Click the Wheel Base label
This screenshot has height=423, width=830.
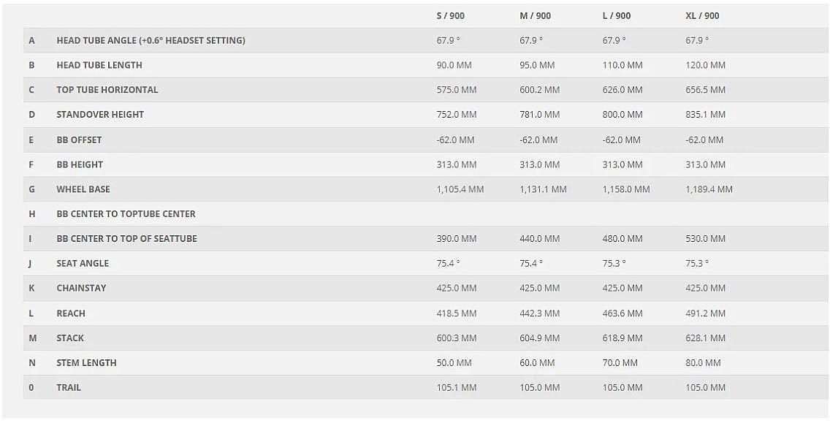tap(83, 189)
